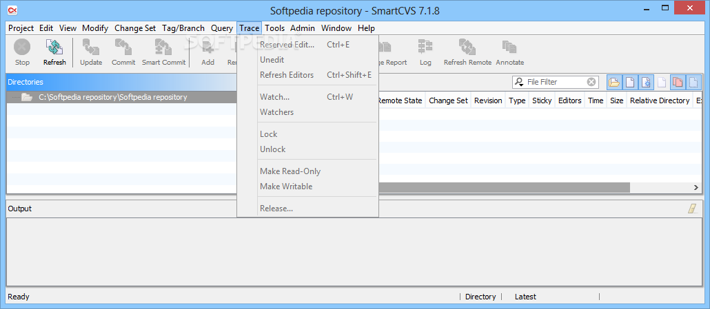The image size is (710, 309).
Task: Click the right scroll arrow of file table
Action: (696, 187)
